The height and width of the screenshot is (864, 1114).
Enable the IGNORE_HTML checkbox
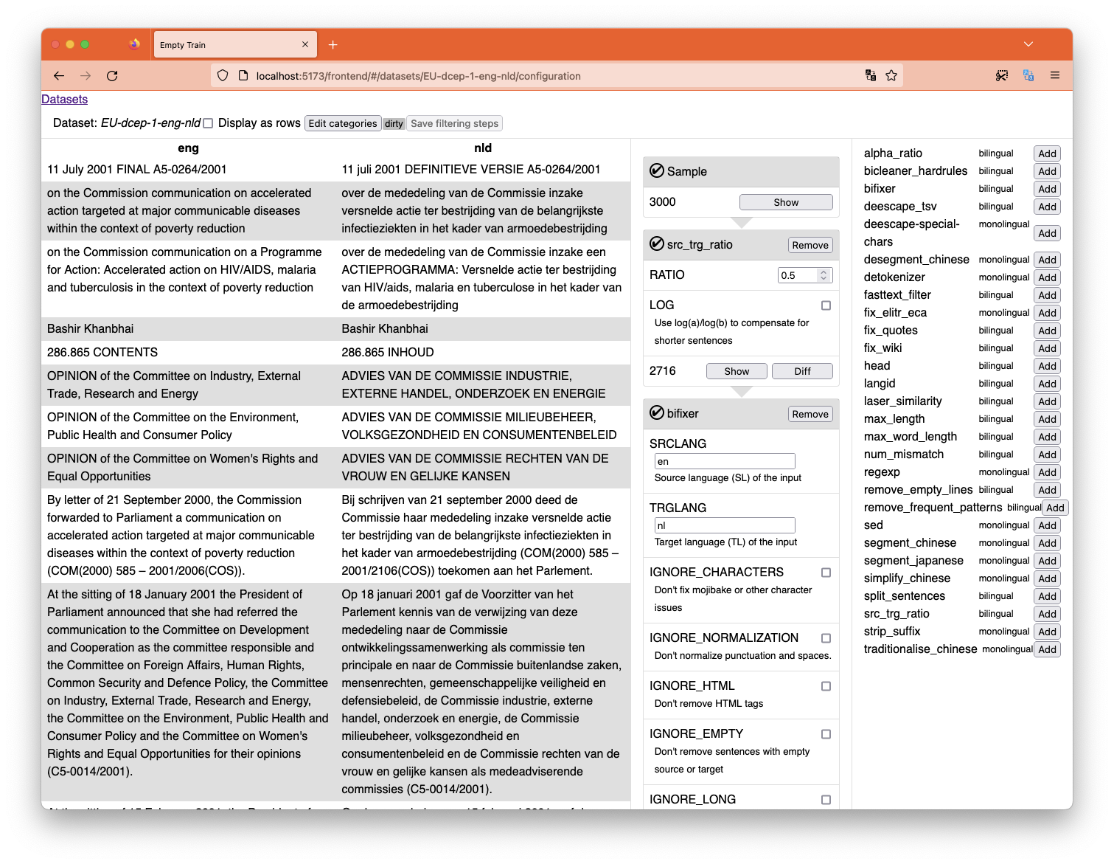[826, 686]
